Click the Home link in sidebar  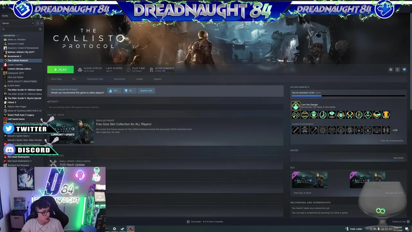5,16
